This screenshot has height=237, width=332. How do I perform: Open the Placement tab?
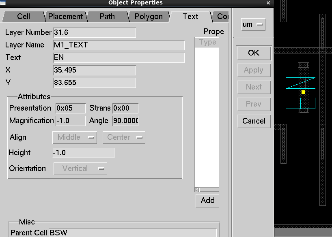(65, 17)
